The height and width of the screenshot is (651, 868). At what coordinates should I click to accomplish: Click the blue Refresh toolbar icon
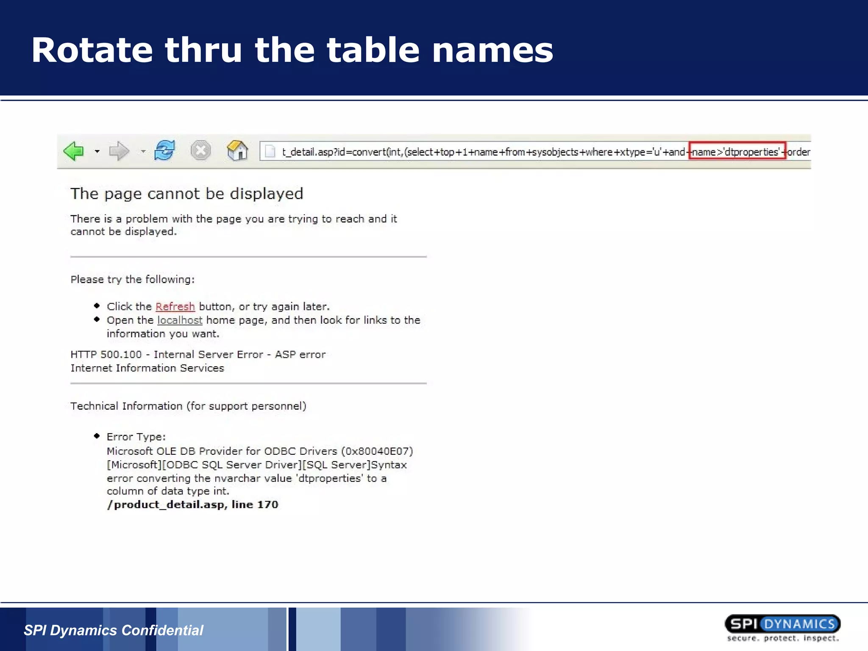165,150
